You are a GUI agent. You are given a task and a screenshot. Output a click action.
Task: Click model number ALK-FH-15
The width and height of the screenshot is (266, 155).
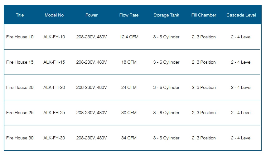click(x=54, y=62)
